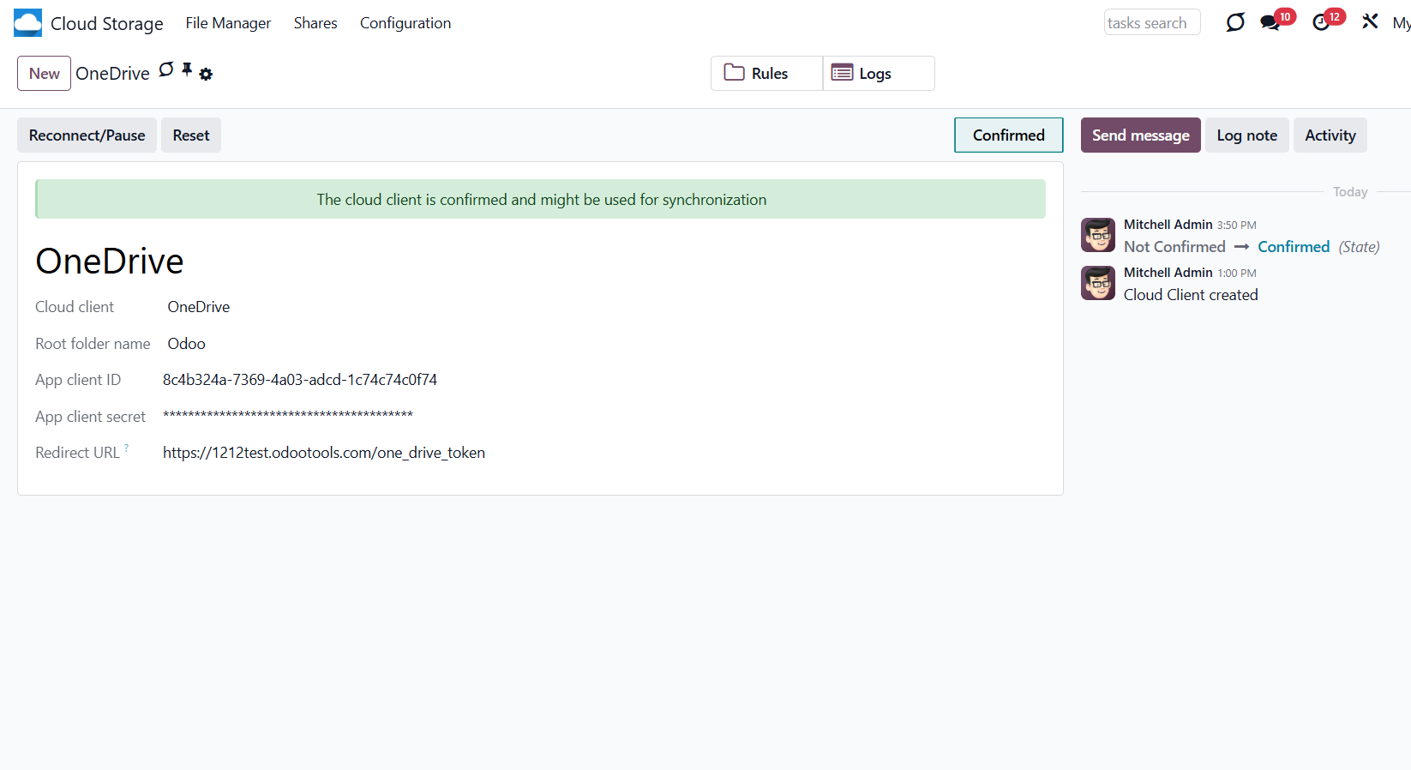The image size is (1411, 770).
Task: Open the activities clock icon with 12 badge
Action: tap(1321, 23)
